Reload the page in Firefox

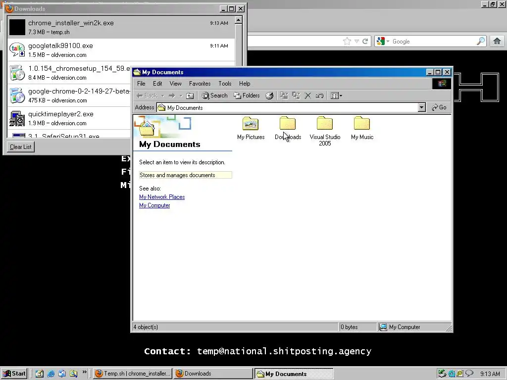pos(365,42)
